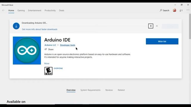Pause the Arduino IDE download
This screenshot has height=107, width=191.
pos(151,26)
